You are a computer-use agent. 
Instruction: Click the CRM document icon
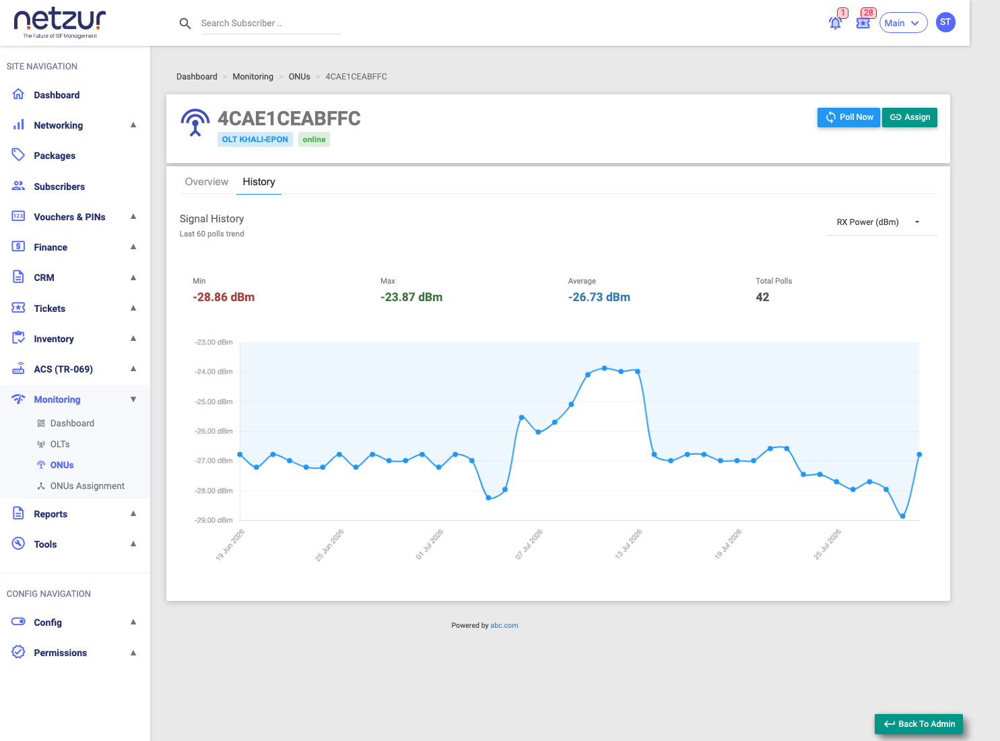click(x=19, y=277)
